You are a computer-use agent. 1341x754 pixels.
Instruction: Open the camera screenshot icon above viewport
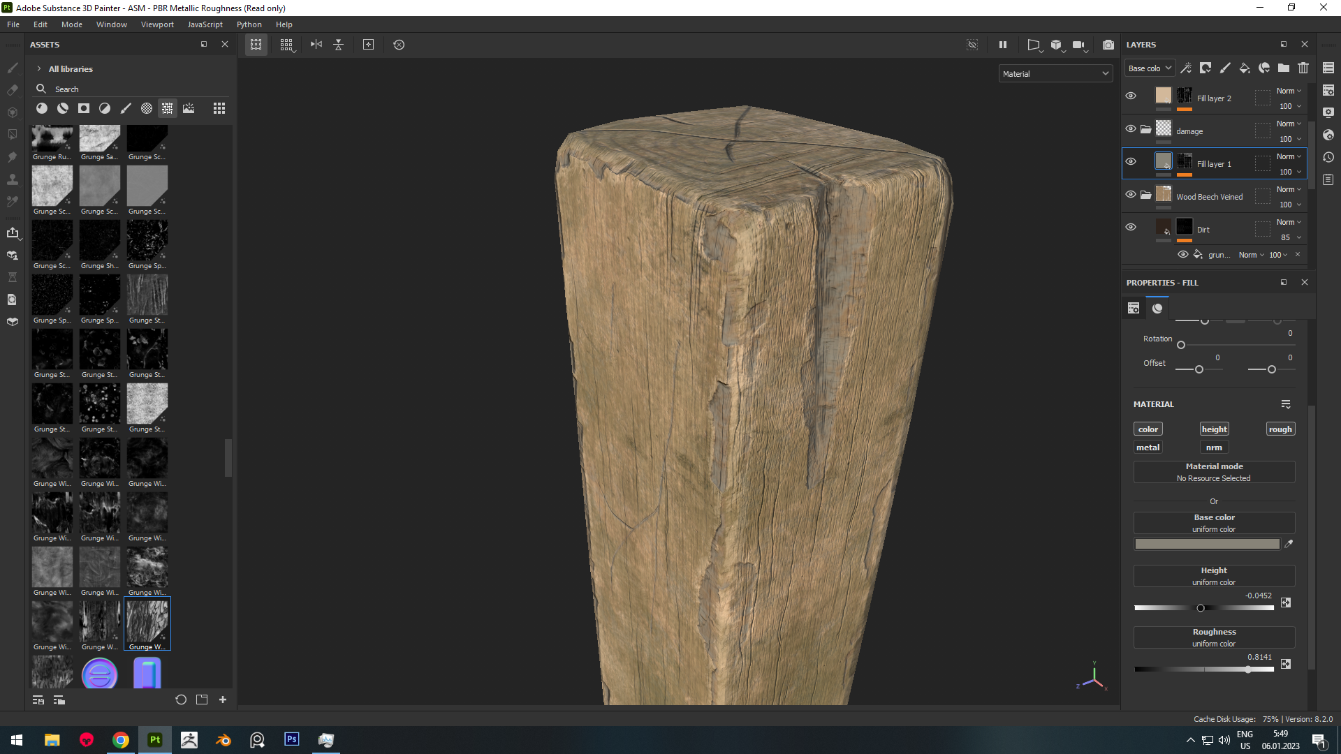[x=1108, y=45]
